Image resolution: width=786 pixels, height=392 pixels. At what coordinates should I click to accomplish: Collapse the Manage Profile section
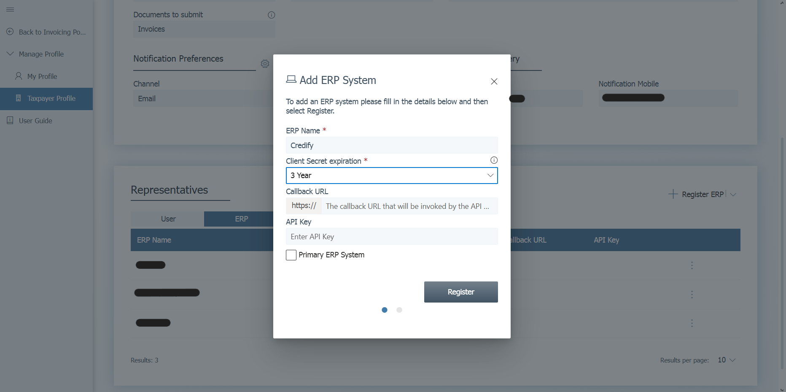point(10,54)
